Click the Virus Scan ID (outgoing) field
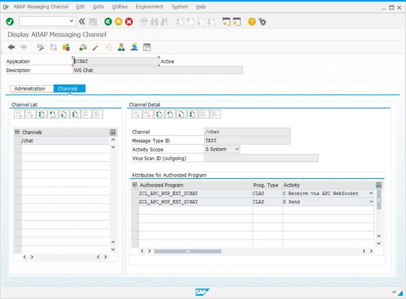Screen dimensions: 406x299 click(x=261, y=158)
